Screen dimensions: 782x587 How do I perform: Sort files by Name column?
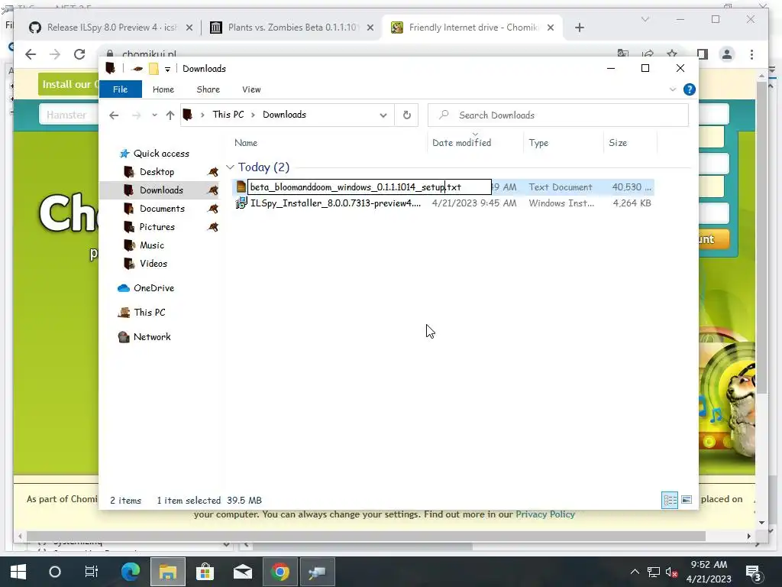[x=246, y=143]
